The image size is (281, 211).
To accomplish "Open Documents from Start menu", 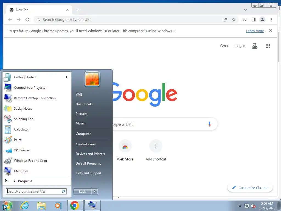I will (x=84, y=104).
